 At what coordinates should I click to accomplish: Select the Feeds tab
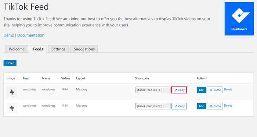38,49
